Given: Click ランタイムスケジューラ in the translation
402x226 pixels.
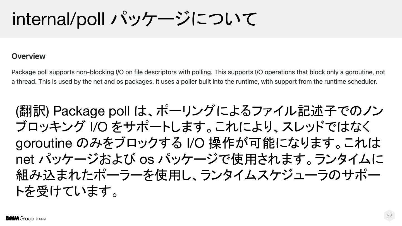Looking at the screenshot, I should point(264,175).
